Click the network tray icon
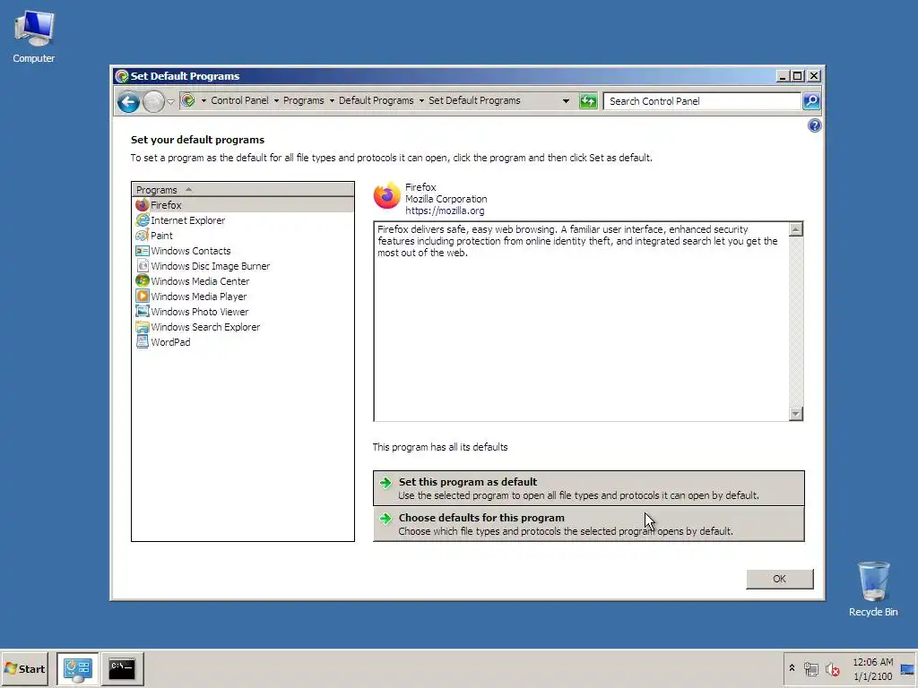The width and height of the screenshot is (918, 688). coord(810,668)
